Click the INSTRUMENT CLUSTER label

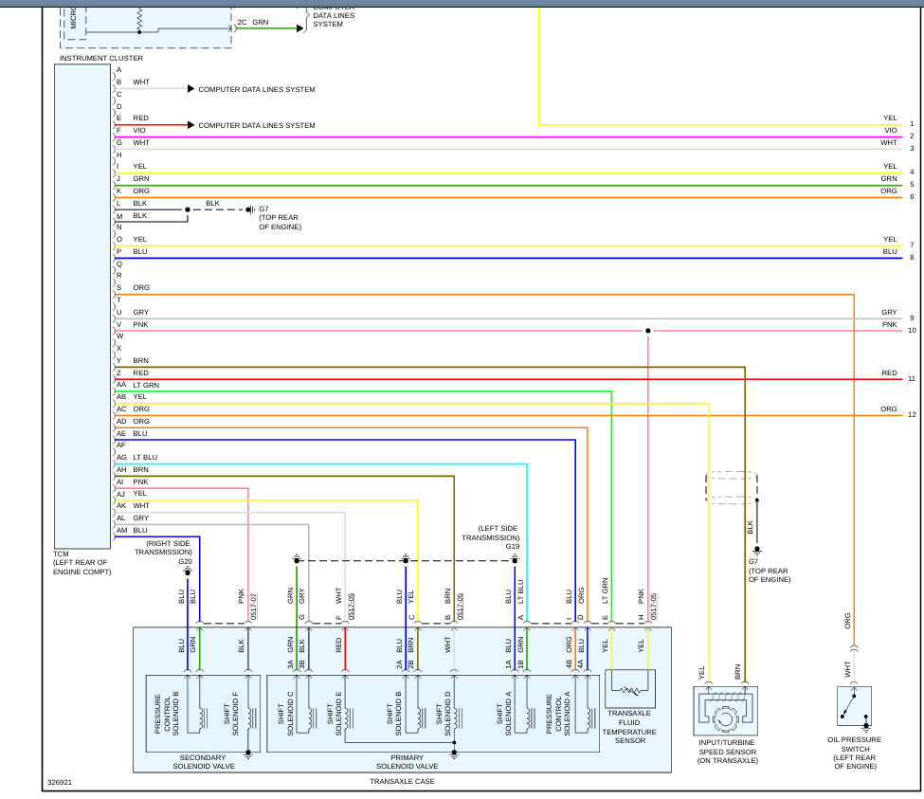101,59
